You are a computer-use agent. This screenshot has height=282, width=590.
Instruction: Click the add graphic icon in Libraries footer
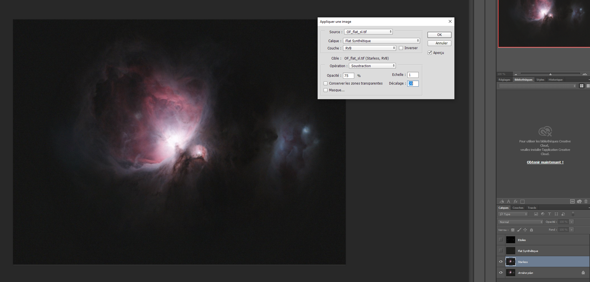(502, 201)
